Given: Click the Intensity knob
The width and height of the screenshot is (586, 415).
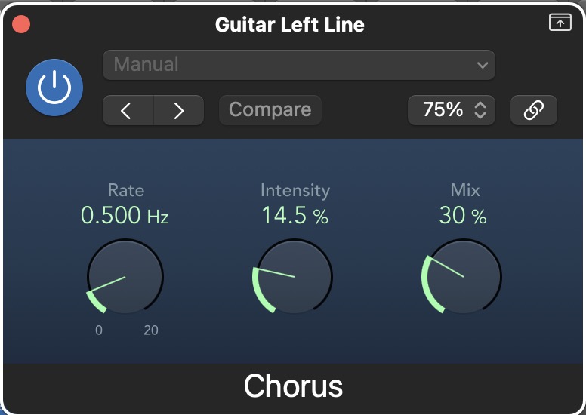Looking at the screenshot, I should (x=294, y=277).
